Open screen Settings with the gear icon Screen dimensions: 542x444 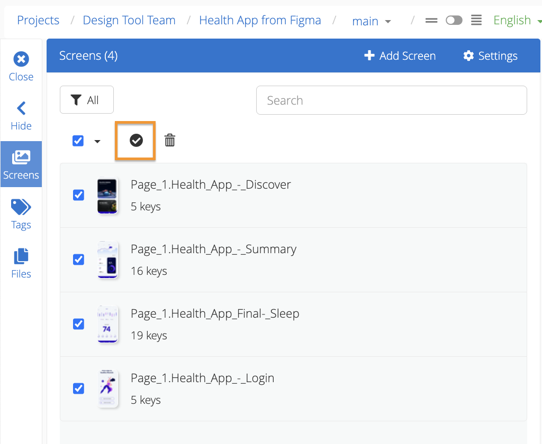pyautogui.click(x=490, y=56)
